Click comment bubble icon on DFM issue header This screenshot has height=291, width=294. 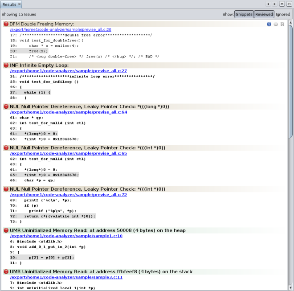276,24
